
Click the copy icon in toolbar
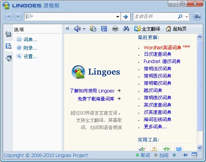pos(93,29)
